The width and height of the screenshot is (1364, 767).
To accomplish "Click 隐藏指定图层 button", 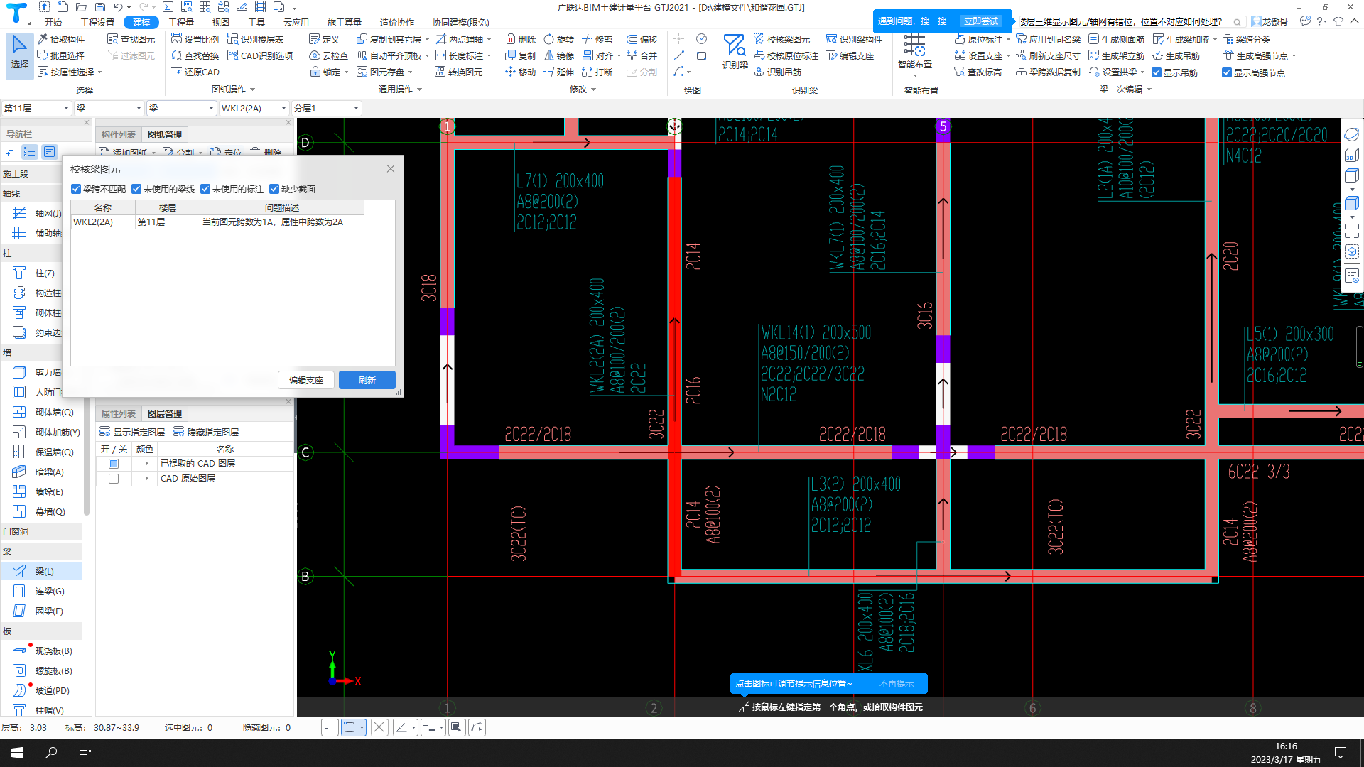I will click(x=206, y=432).
